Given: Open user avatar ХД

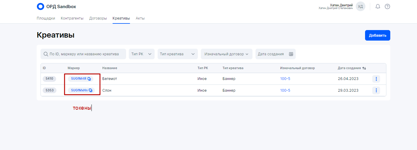Looking at the screenshot, I should click(360, 6).
